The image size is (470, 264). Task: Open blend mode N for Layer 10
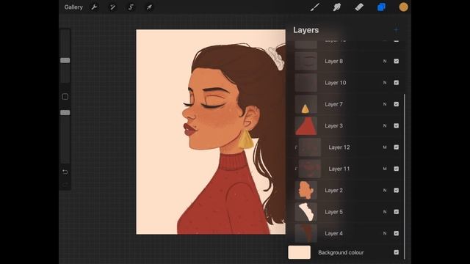click(385, 83)
